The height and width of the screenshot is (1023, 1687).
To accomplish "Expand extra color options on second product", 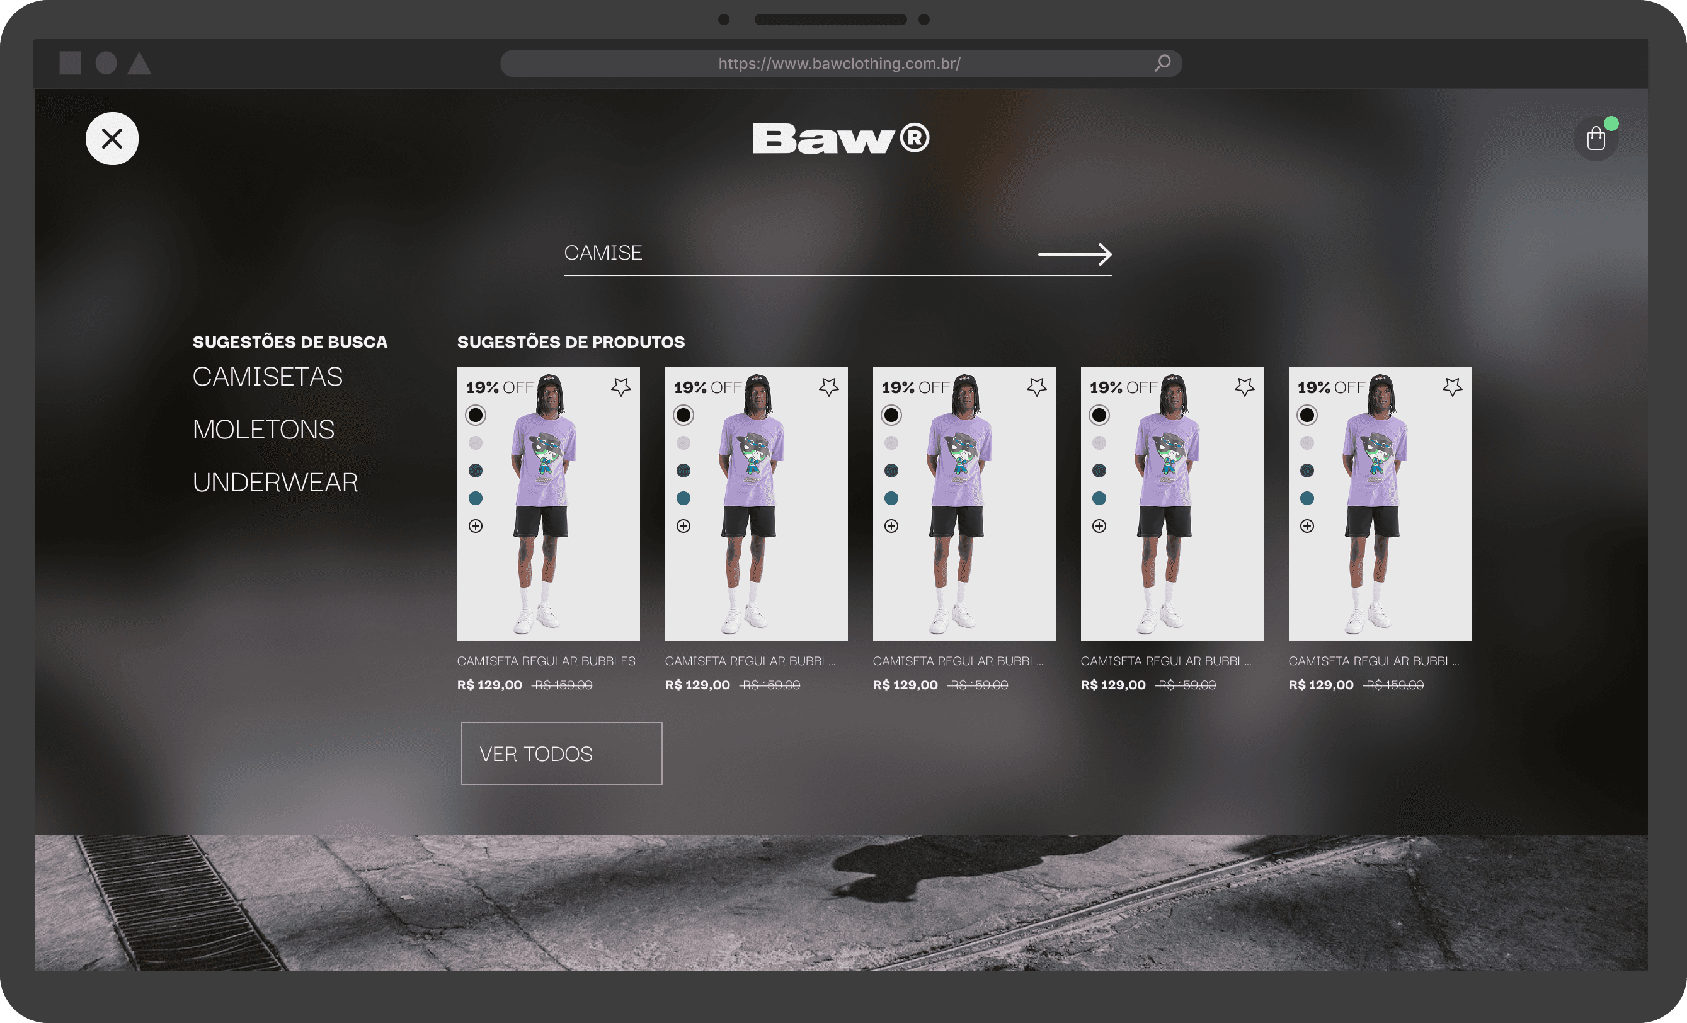I will coord(683,526).
